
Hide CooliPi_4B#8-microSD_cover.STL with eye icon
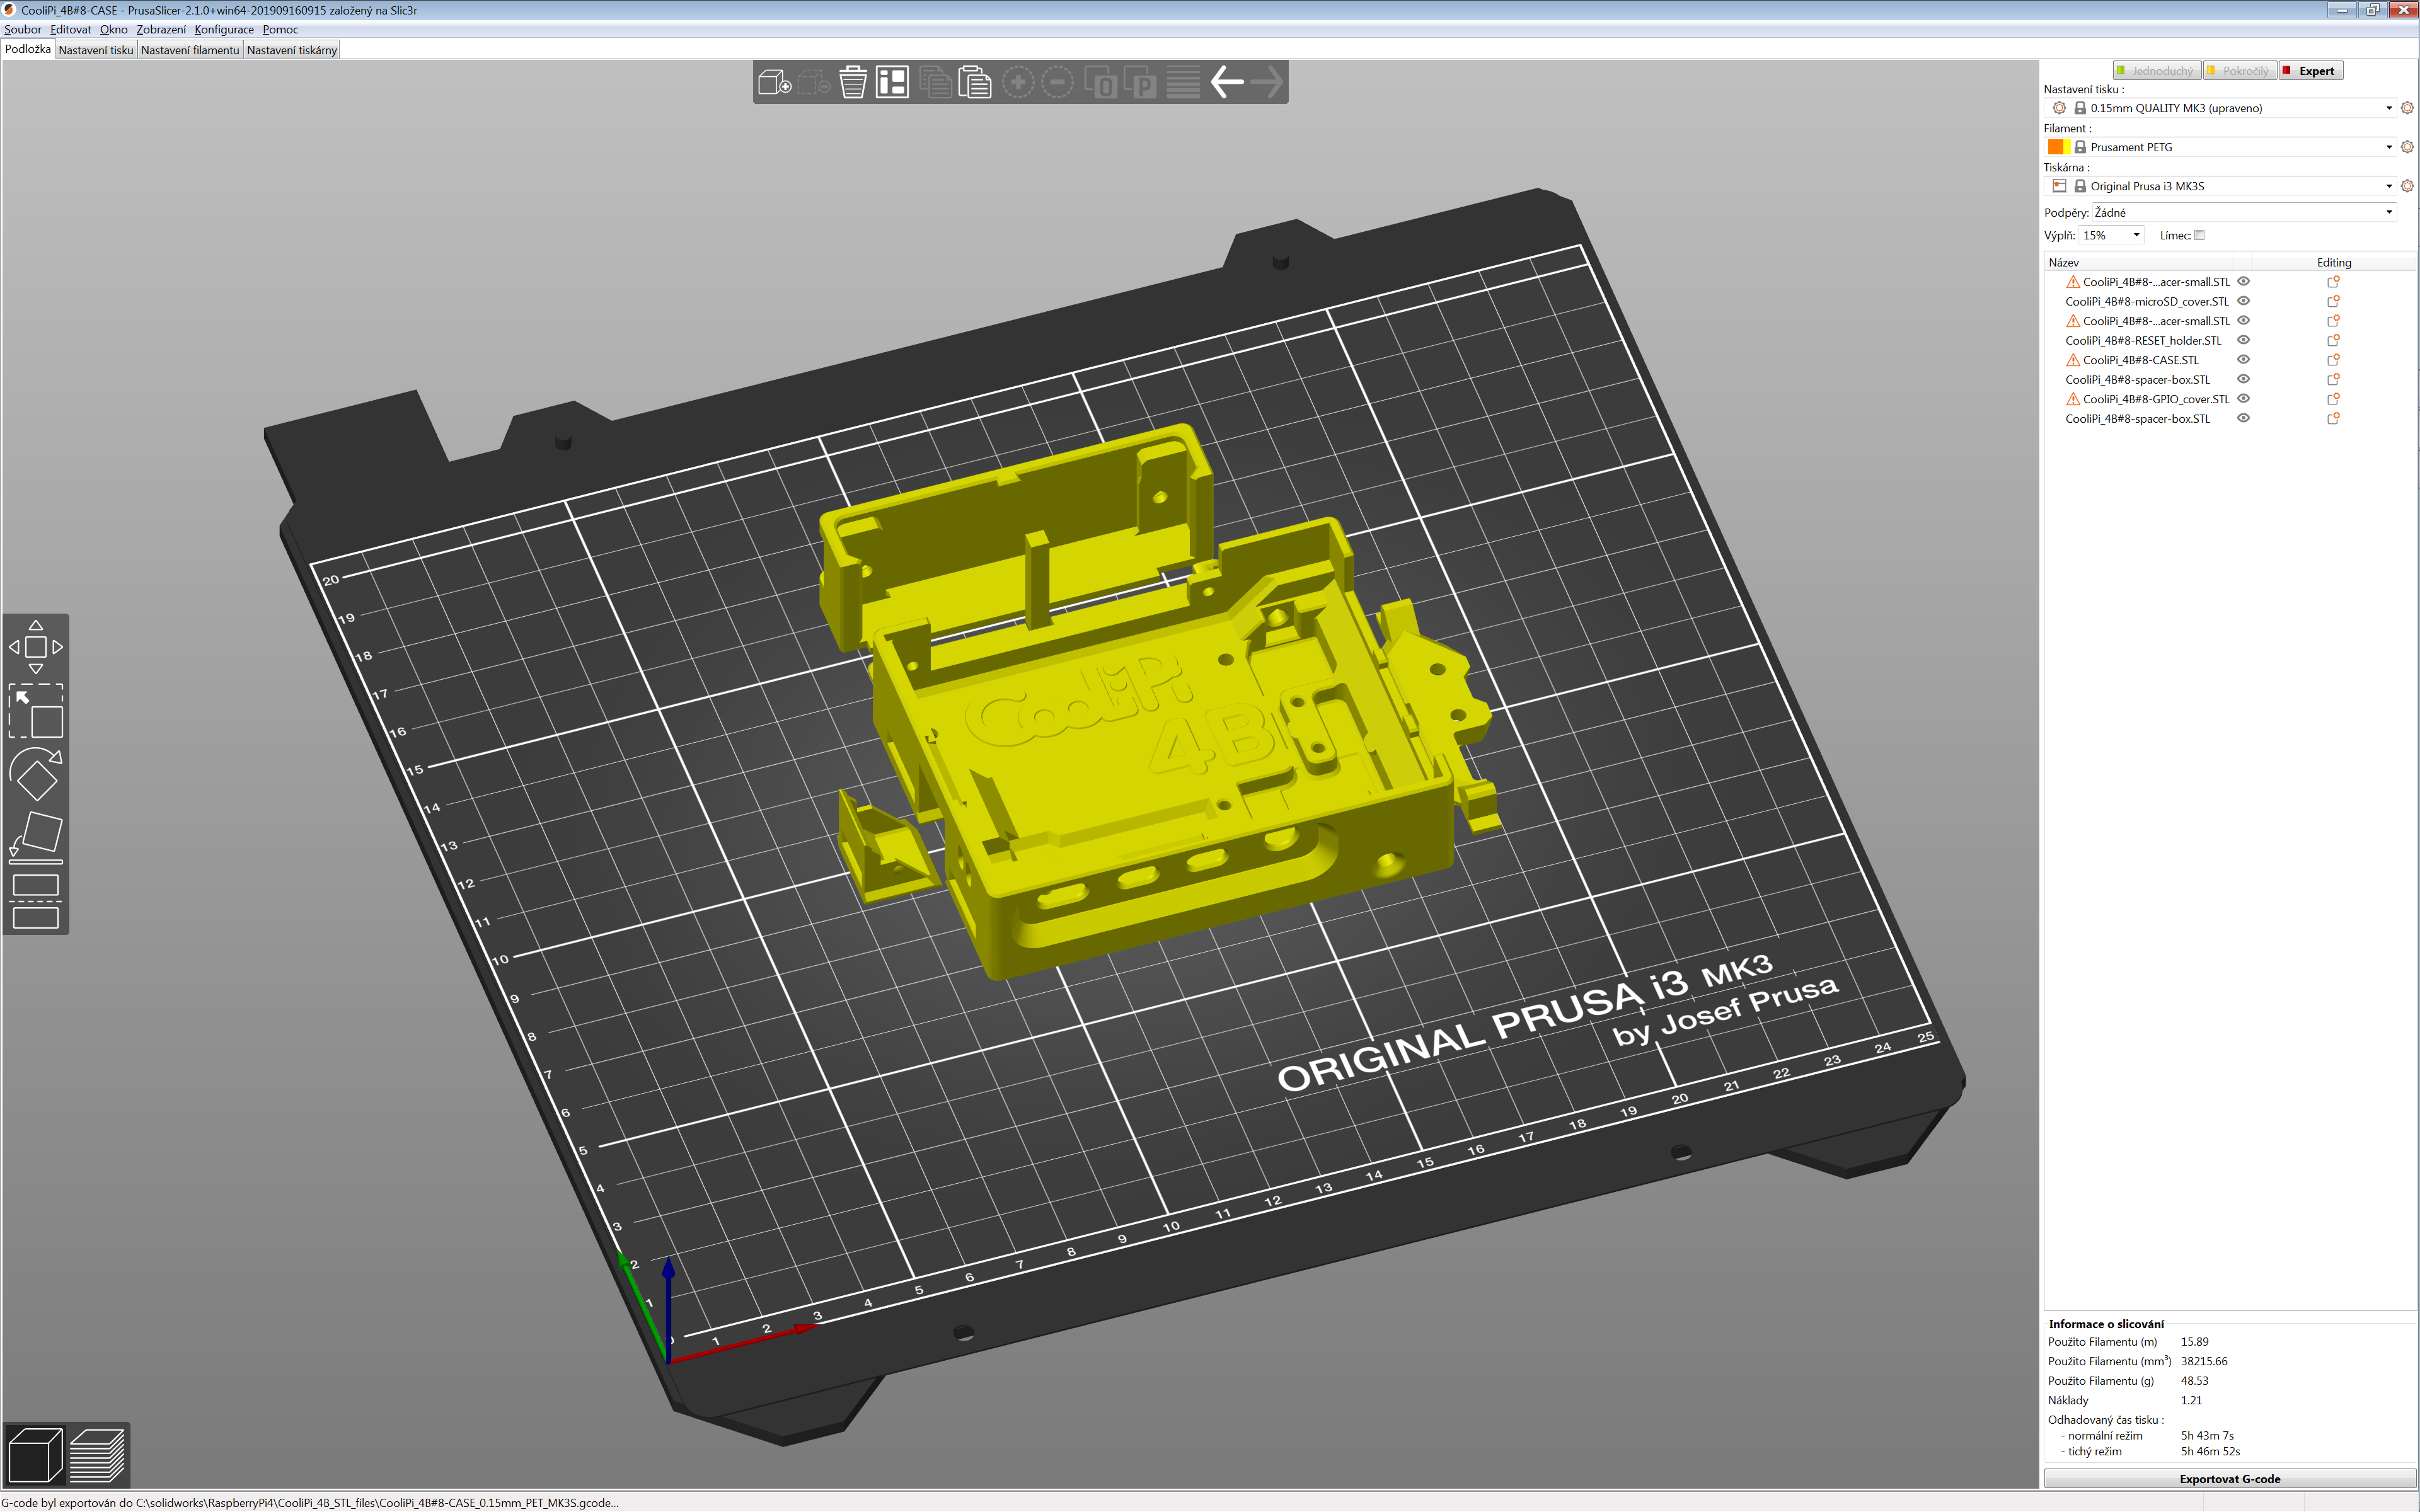[x=2243, y=301]
